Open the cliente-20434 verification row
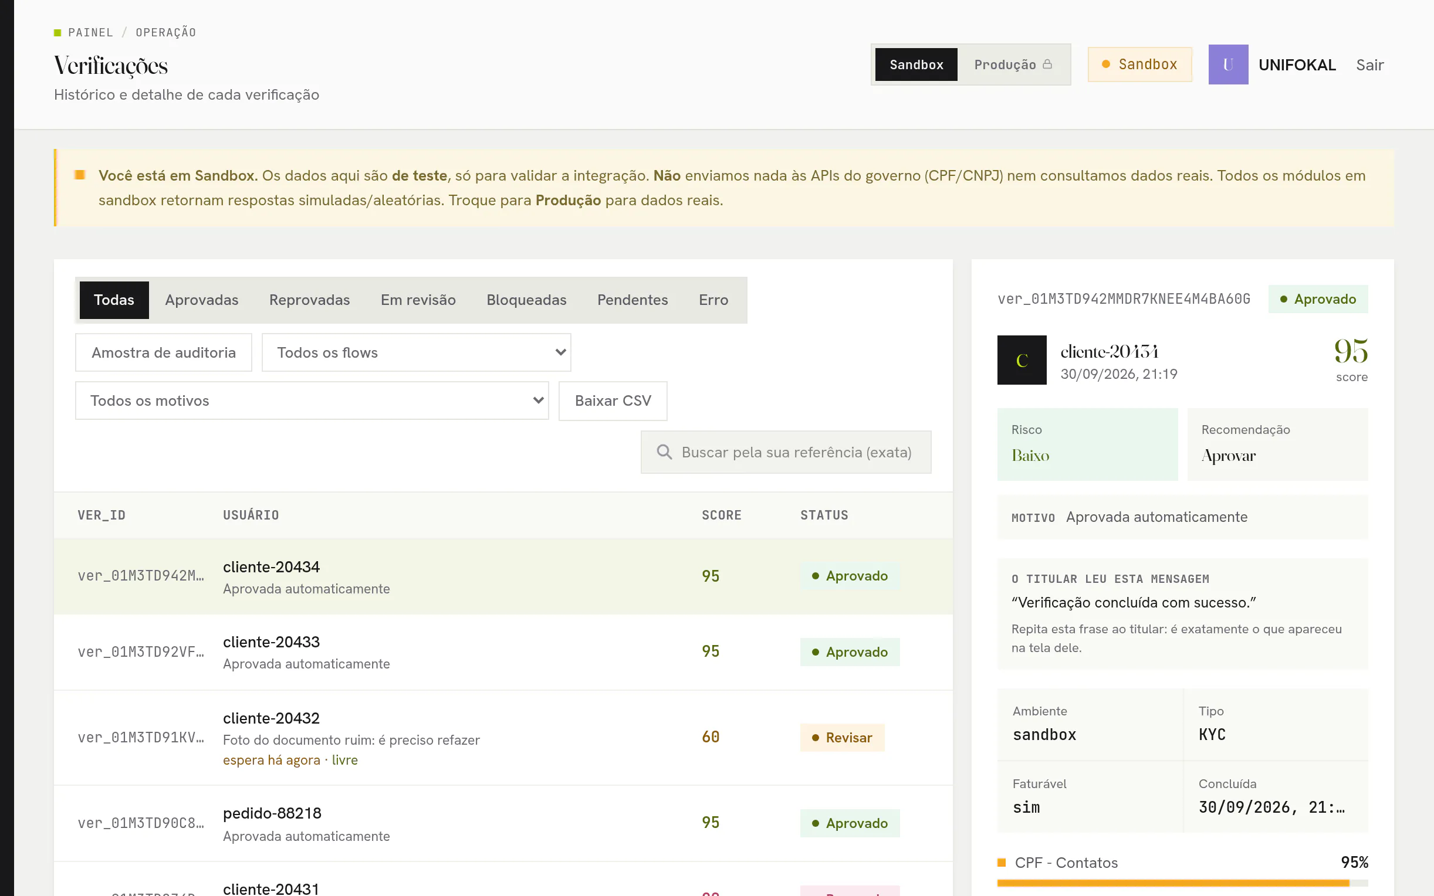 pos(503,576)
